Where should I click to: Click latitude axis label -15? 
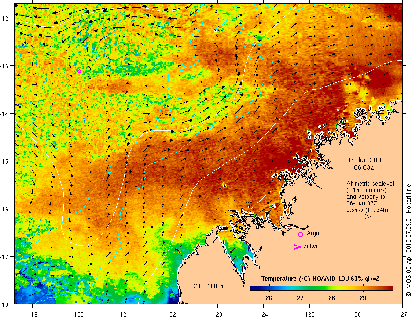pos(5,161)
